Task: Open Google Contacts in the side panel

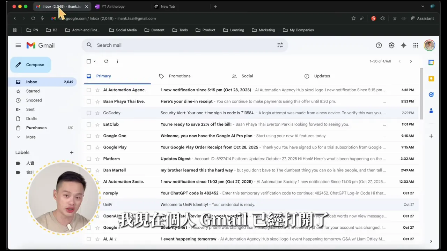Action: click(431, 111)
